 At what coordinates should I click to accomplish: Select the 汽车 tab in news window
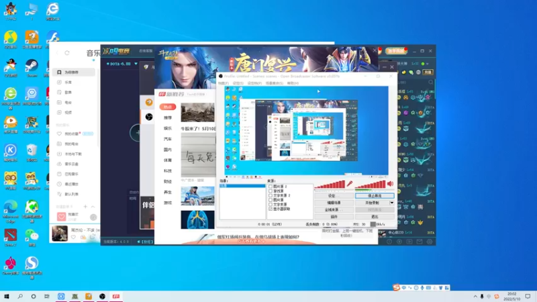click(167, 139)
